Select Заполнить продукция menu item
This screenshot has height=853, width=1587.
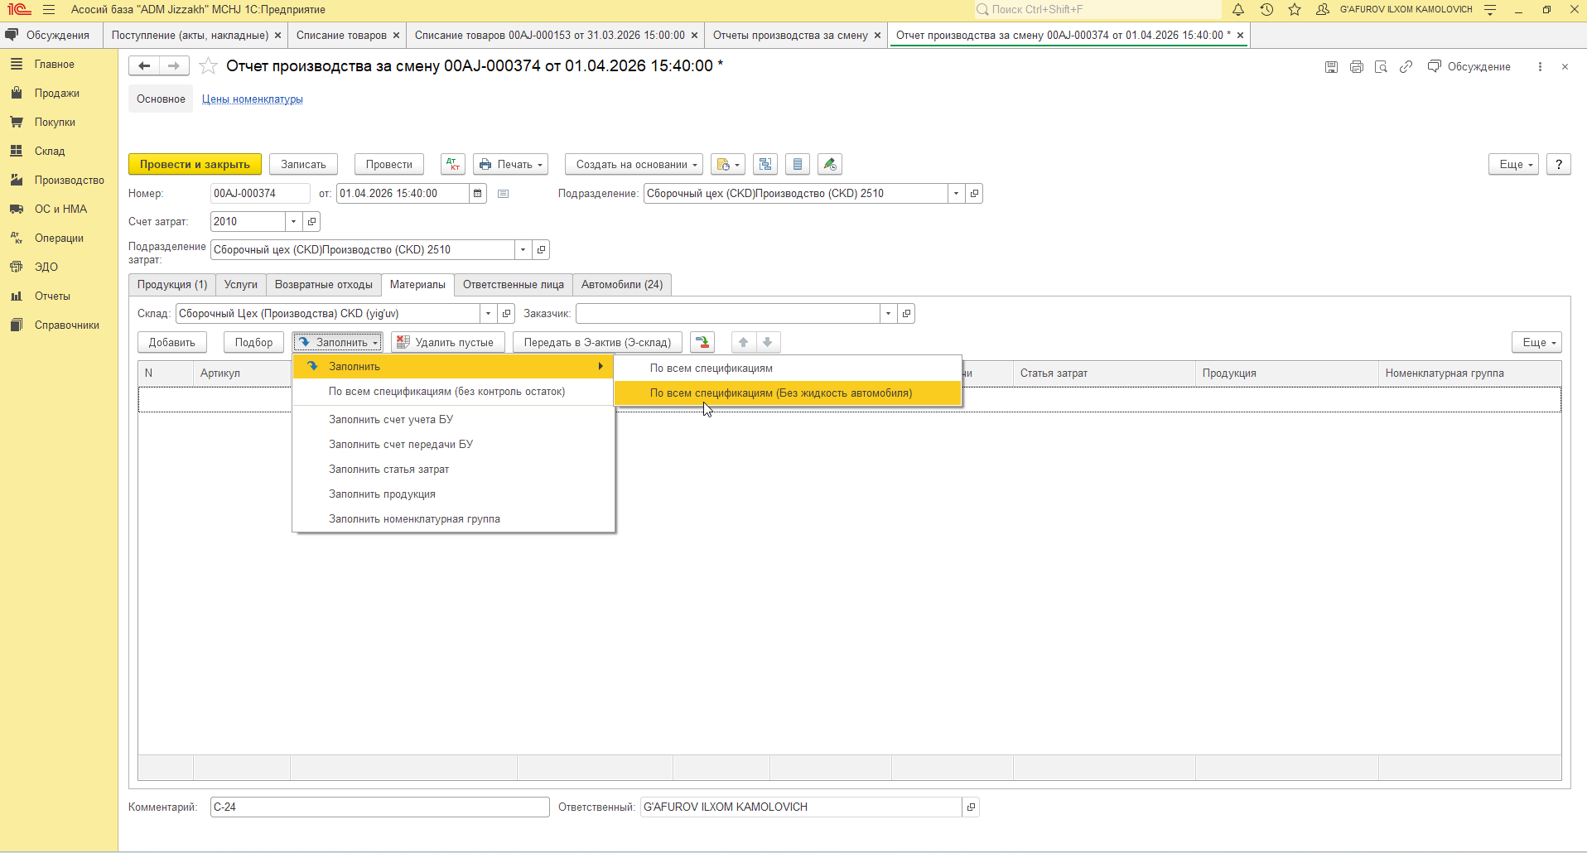point(454,494)
